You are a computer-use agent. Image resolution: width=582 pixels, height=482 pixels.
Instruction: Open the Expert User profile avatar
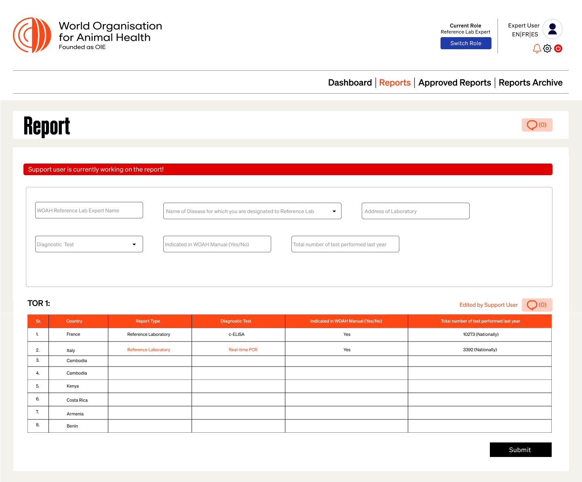point(552,29)
